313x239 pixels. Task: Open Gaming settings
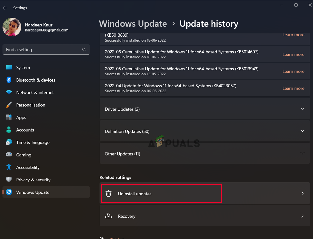pos(46,155)
